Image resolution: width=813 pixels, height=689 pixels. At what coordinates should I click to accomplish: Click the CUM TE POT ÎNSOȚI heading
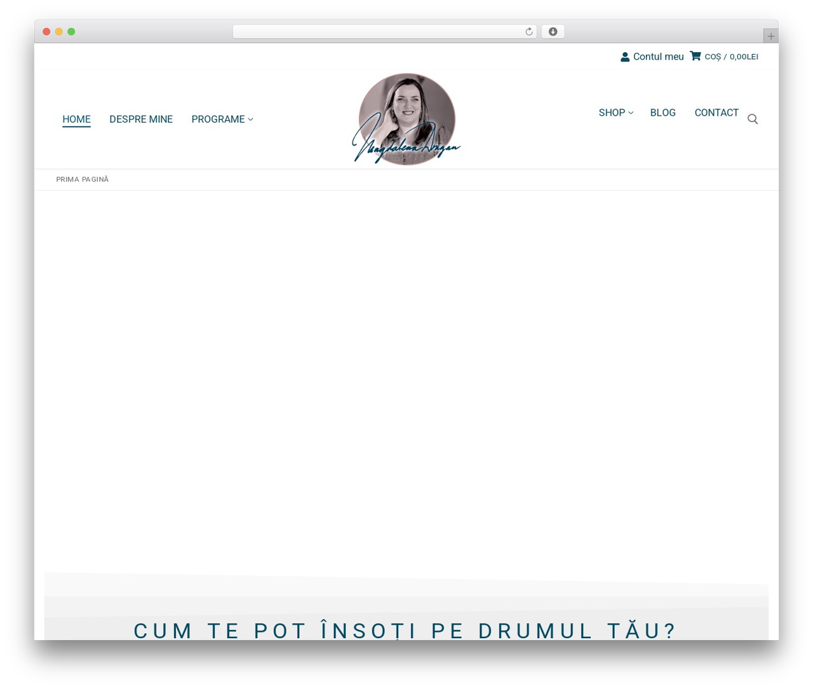tap(405, 630)
